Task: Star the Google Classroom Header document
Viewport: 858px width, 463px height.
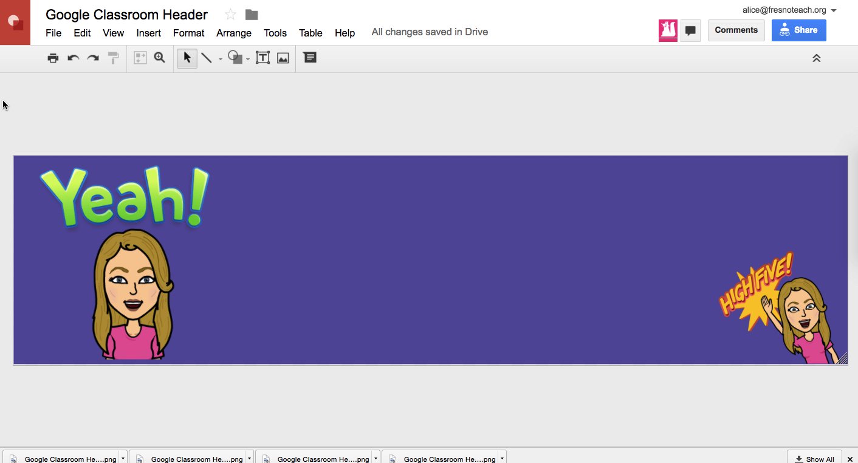Action: click(230, 15)
